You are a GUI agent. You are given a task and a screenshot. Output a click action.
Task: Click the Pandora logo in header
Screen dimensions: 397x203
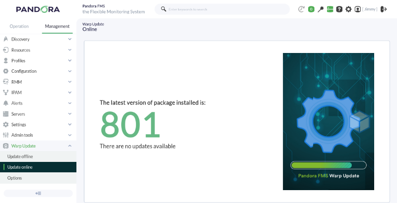(38, 9)
